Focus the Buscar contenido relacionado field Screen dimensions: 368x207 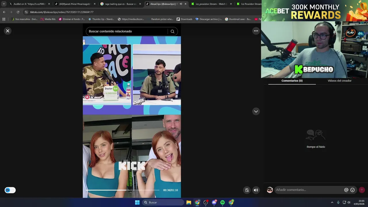click(126, 31)
